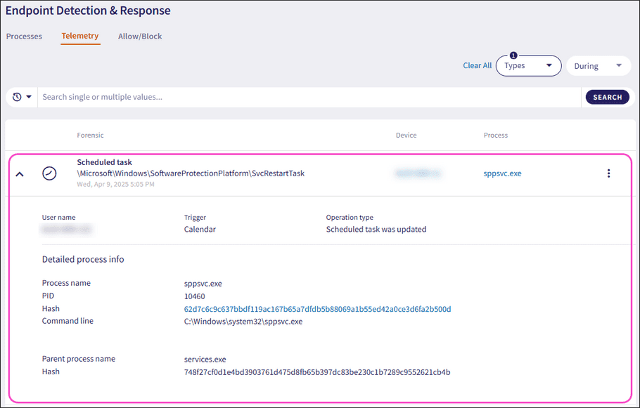640x408 pixels.
Task: Select the SvcRestartTask path text
Action: coord(191,173)
